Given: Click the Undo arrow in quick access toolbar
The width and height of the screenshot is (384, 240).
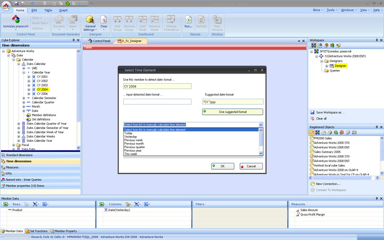Looking at the screenshot, I should tap(33, 3).
